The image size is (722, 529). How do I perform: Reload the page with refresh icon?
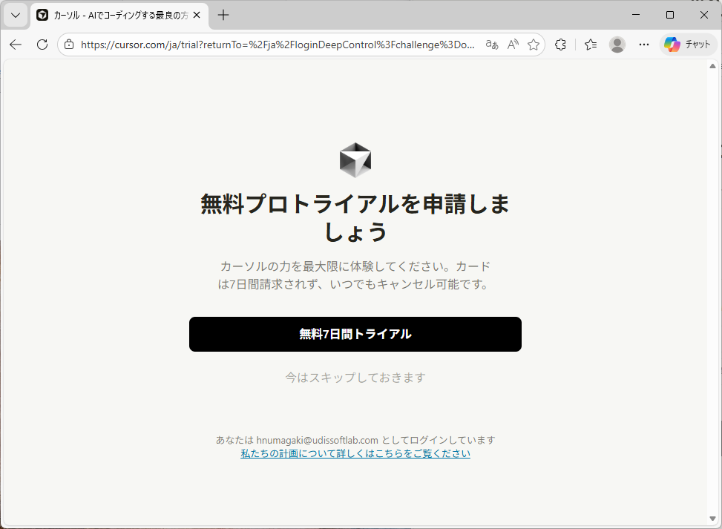tap(42, 45)
